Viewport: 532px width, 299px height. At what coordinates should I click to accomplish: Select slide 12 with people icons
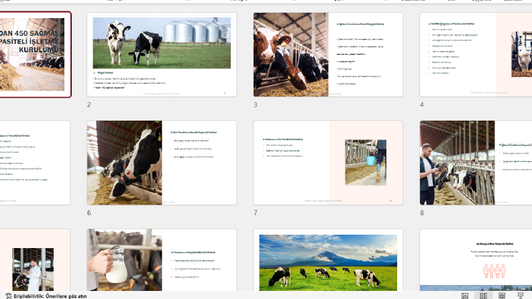(476, 260)
